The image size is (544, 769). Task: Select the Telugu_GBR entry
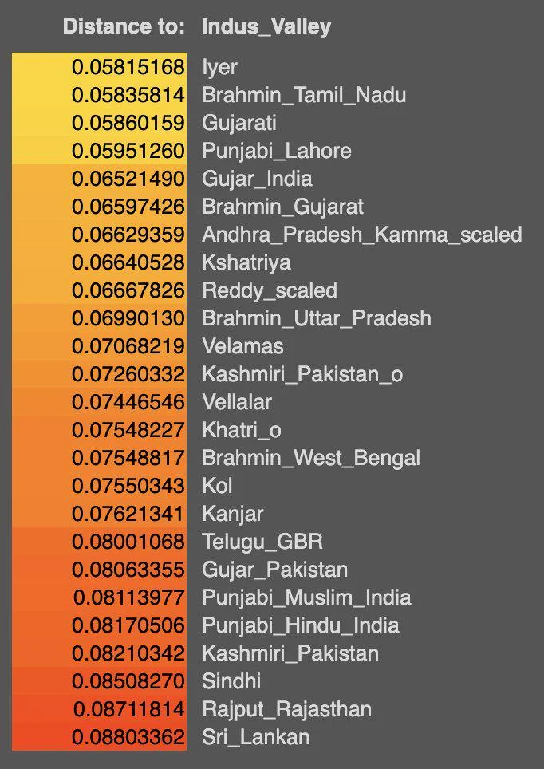[262, 542]
